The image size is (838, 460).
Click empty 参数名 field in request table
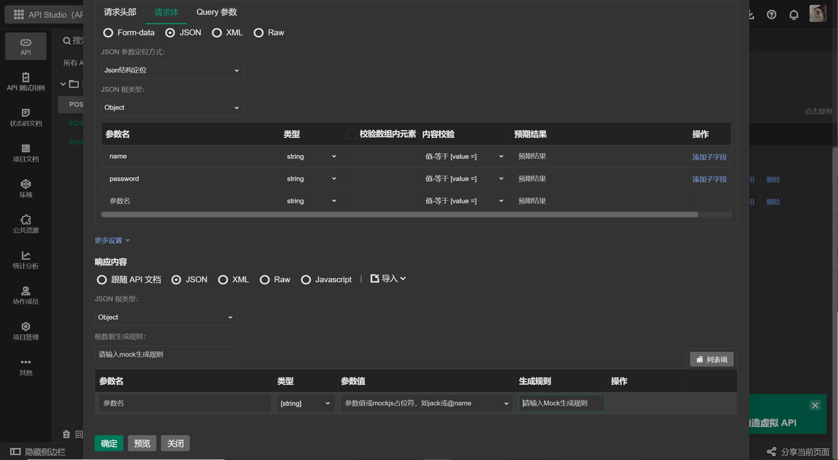click(191, 201)
